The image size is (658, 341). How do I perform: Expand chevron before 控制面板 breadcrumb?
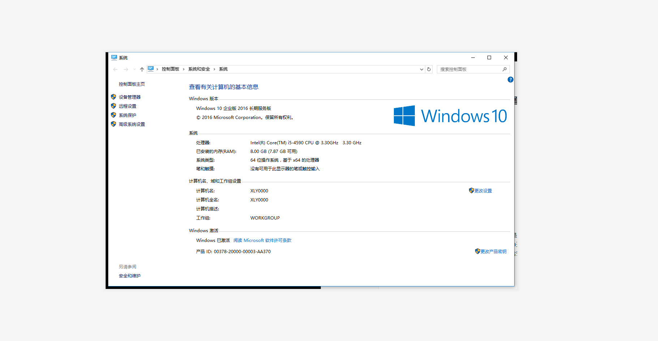click(158, 69)
